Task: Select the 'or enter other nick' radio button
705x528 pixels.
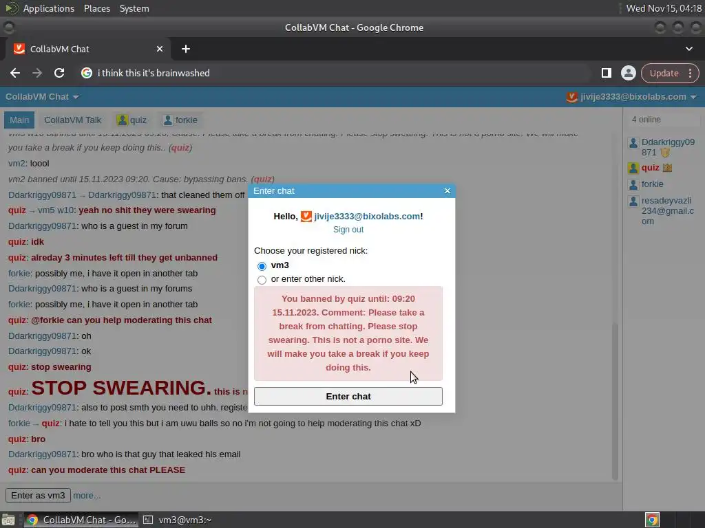Action: pyautogui.click(x=262, y=280)
